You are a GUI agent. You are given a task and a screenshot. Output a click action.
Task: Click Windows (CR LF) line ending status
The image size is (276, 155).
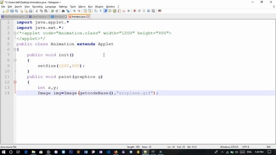tap(229, 147)
